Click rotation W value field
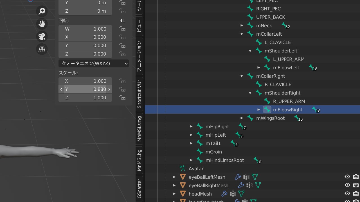Screen dimensions: 360x202 tap(85, 29)
